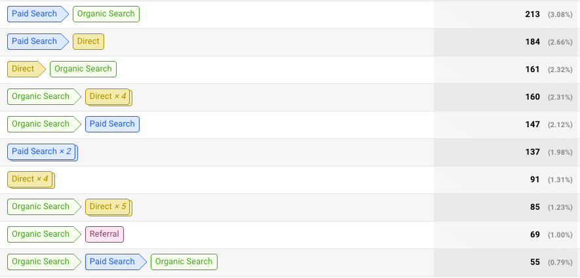
Task: Select the pink Referral chip
Action: coord(104,234)
